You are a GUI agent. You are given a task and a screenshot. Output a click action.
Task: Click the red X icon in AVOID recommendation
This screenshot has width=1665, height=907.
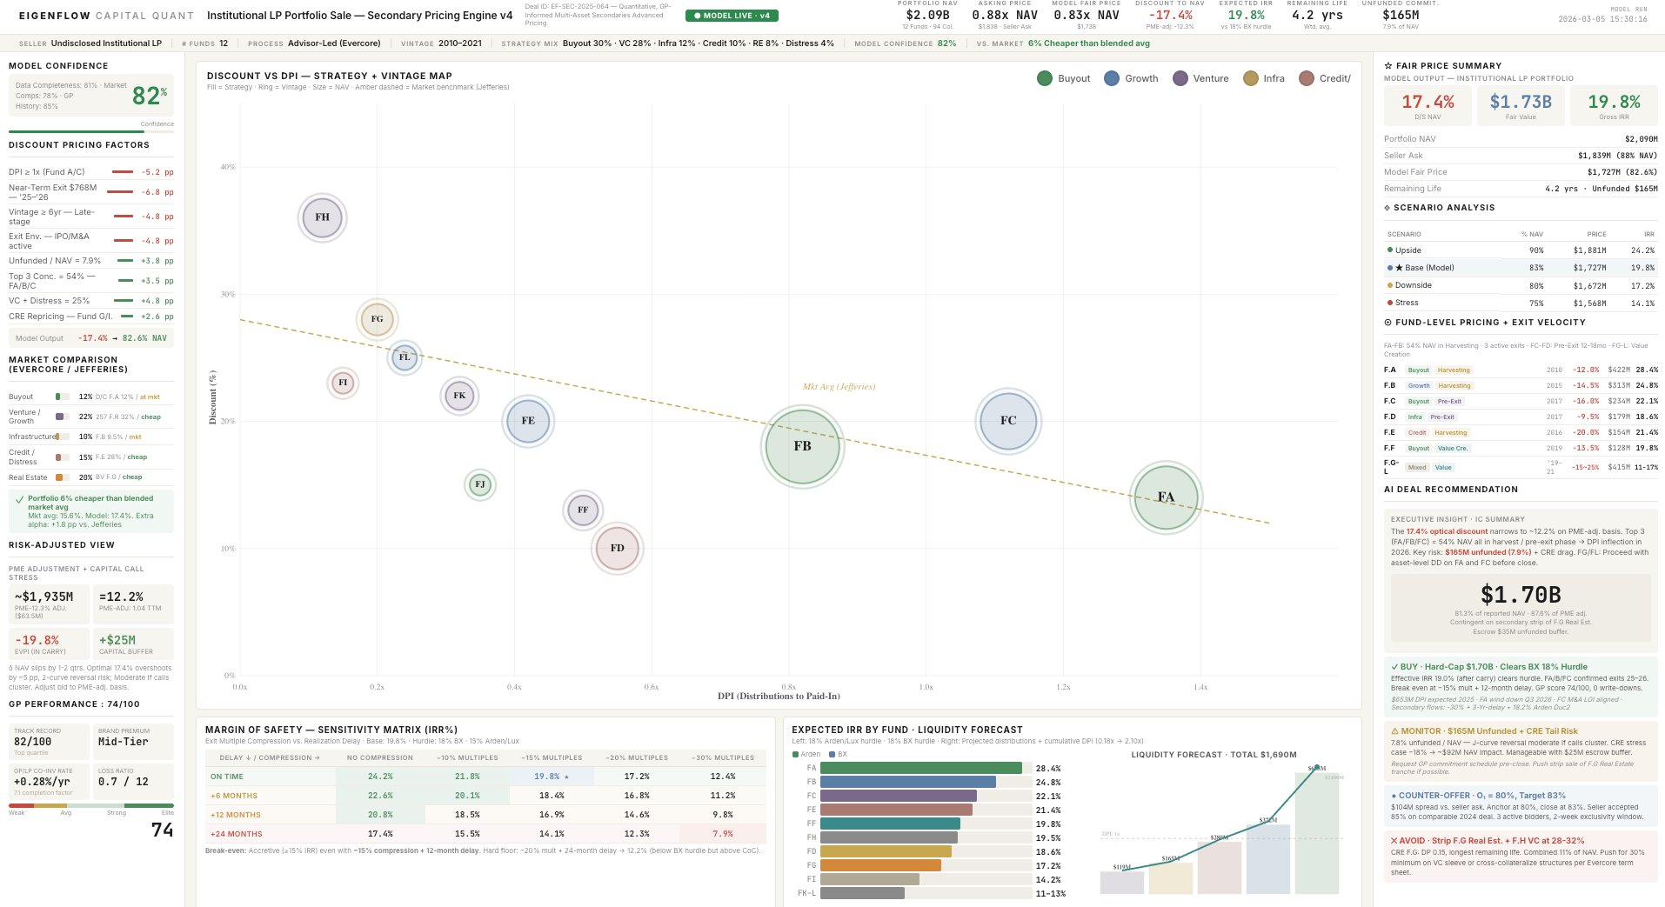pyautogui.click(x=1394, y=841)
